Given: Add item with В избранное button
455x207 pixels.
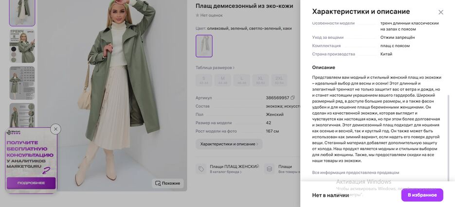Looking at the screenshot, I should (x=422, y=195).
